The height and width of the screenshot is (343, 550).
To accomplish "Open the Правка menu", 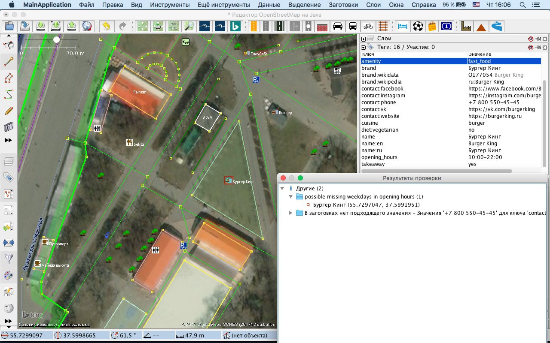I will [x=112, y=5].
